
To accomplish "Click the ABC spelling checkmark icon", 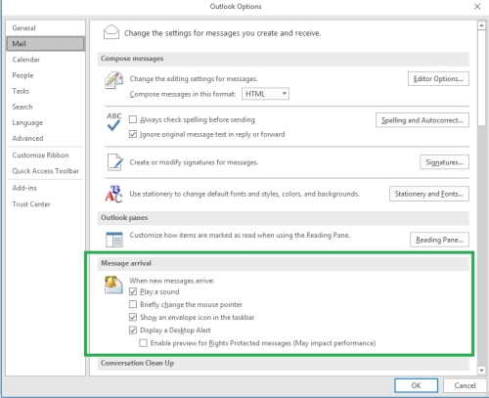I will pos(113,122).
